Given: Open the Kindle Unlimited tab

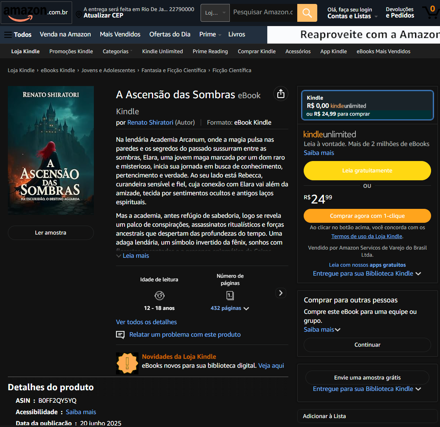Looking at the screenshot, I should coord(162,51).
